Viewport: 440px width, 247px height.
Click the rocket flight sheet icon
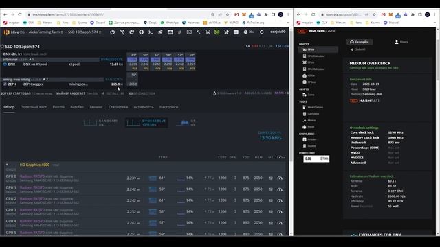pos(160,32)
